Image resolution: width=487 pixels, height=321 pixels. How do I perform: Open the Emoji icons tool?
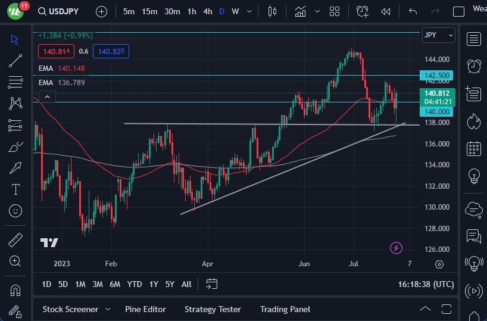pos(15,211)
